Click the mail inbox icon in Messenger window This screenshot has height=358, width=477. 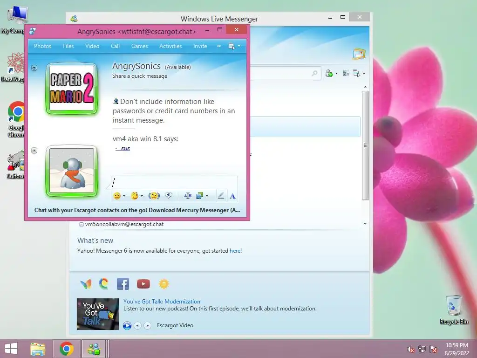click(x=359, y=54)
